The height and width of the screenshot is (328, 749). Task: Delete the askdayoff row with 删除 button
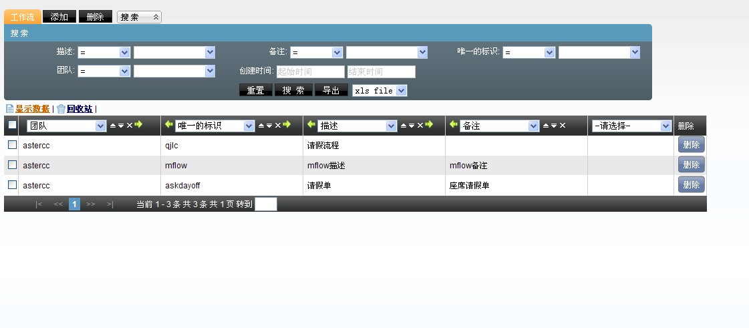tap(691, 185)
